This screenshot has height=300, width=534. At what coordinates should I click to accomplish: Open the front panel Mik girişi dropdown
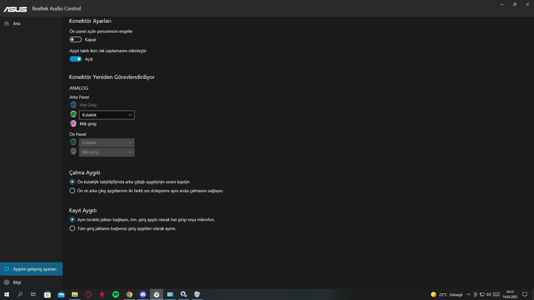coord(107,152)
